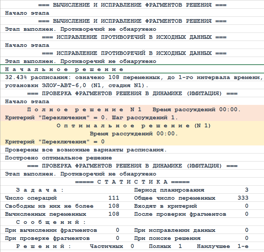Image resolution: width=264 pixels, height=252 pixels.
Task: Select the yellow 'Оптимальное решение (N 1)' header
Action: [133, 126]
